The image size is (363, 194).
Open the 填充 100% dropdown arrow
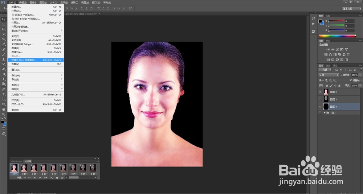(x=360, y=86)
